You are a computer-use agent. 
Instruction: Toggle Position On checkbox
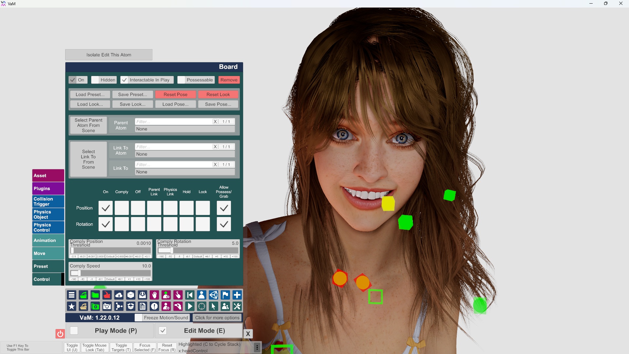point(105,208)
